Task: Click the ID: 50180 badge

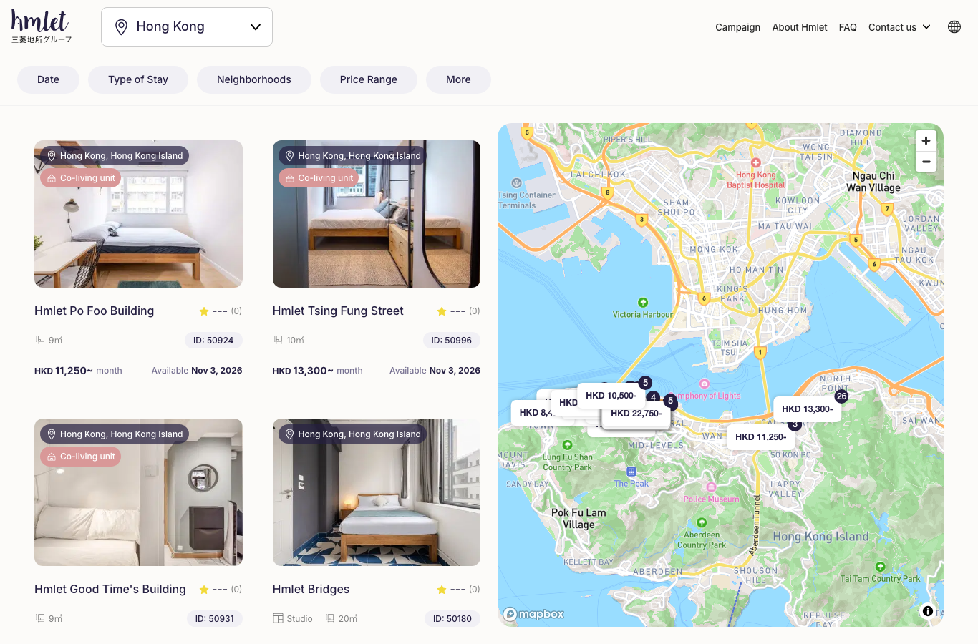Action: [x=452, y=619]
